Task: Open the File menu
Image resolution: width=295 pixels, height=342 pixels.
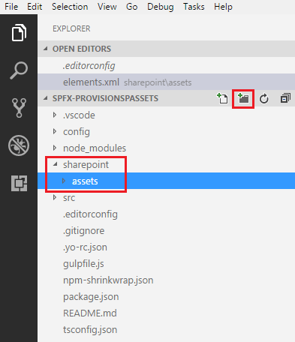Action: [x=11, y=7]
